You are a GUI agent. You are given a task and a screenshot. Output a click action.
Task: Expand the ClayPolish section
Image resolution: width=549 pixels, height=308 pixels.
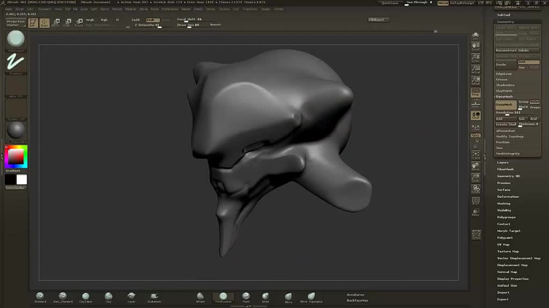pos(504,91)
